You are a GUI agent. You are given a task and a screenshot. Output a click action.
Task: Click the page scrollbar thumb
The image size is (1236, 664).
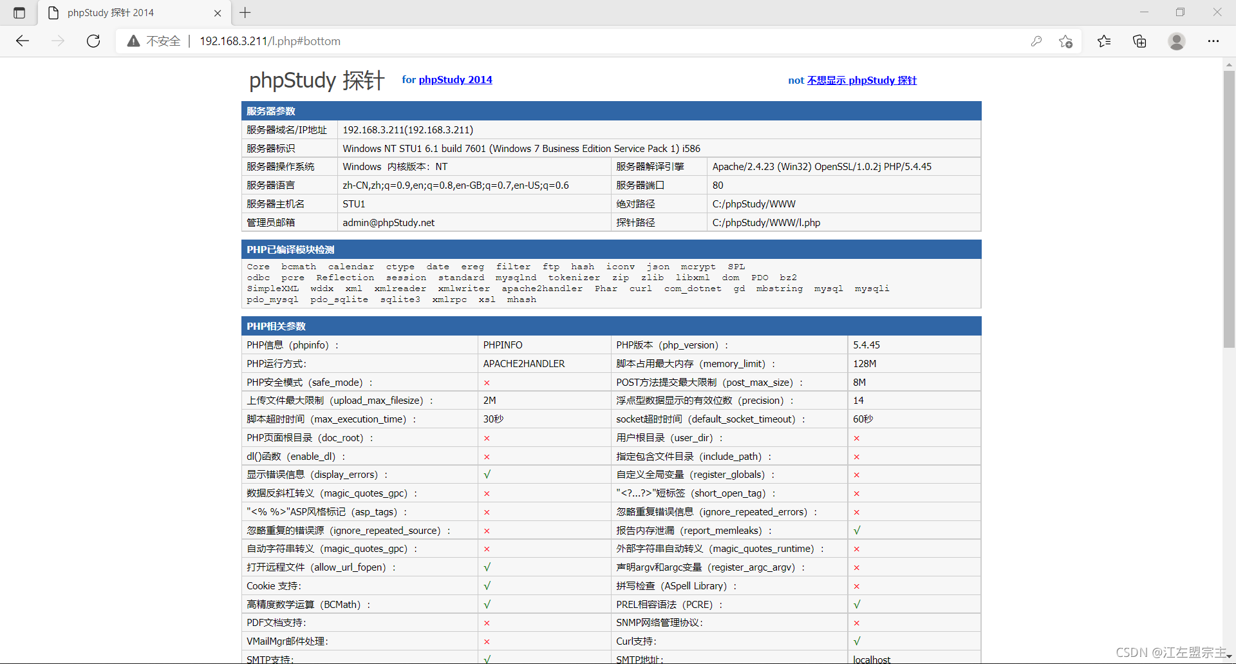coord(1229,209)
